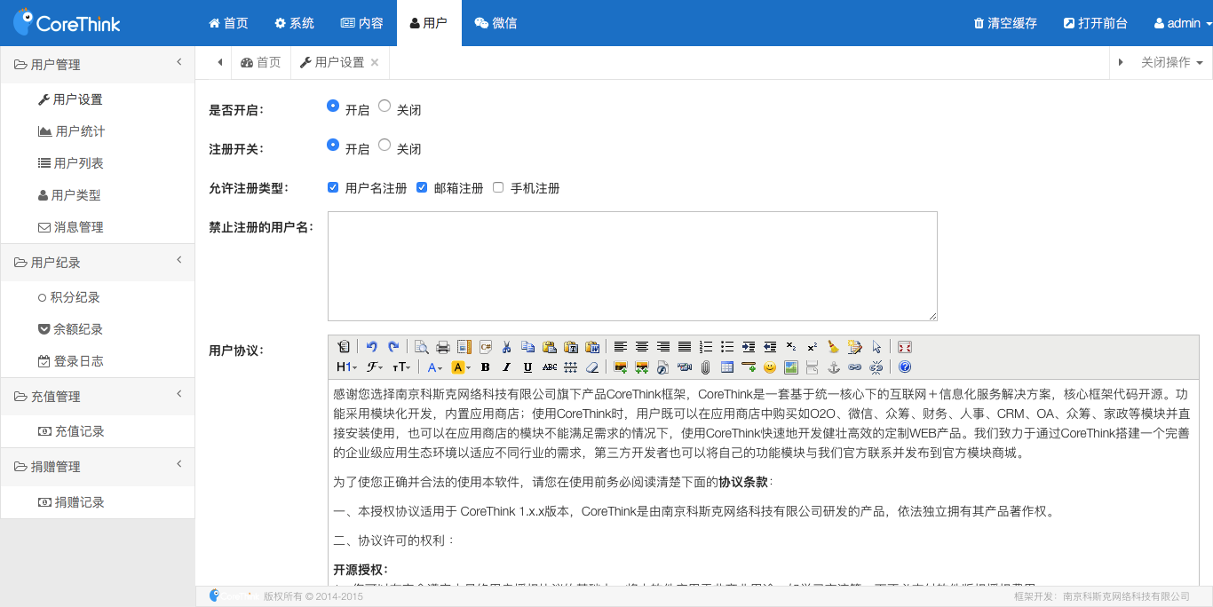Uncheck the 邮箱注册 checkbox

pyautogui.click(x=422, y=187)
